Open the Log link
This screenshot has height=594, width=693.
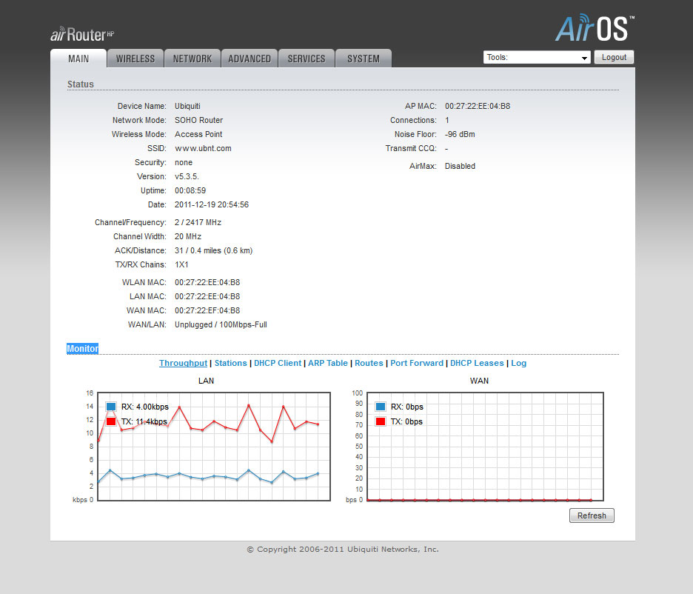[518, 363]
